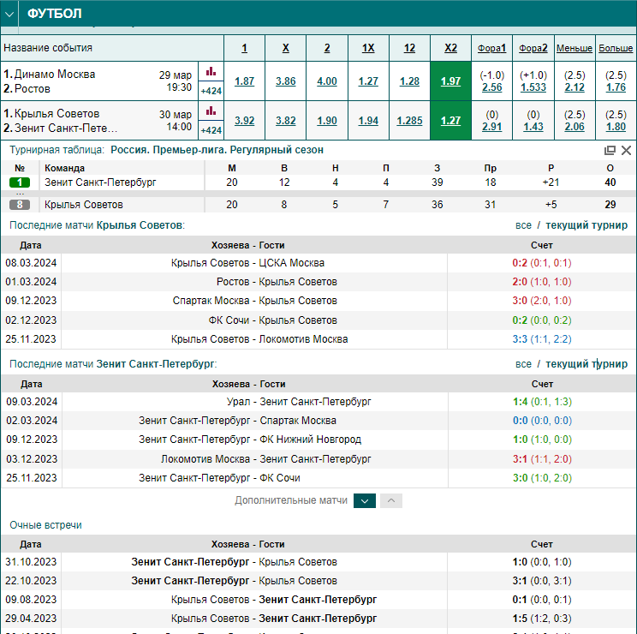This screenshot has width=637, height=634.
Task: Click column header 12
Action: point(409,48)
